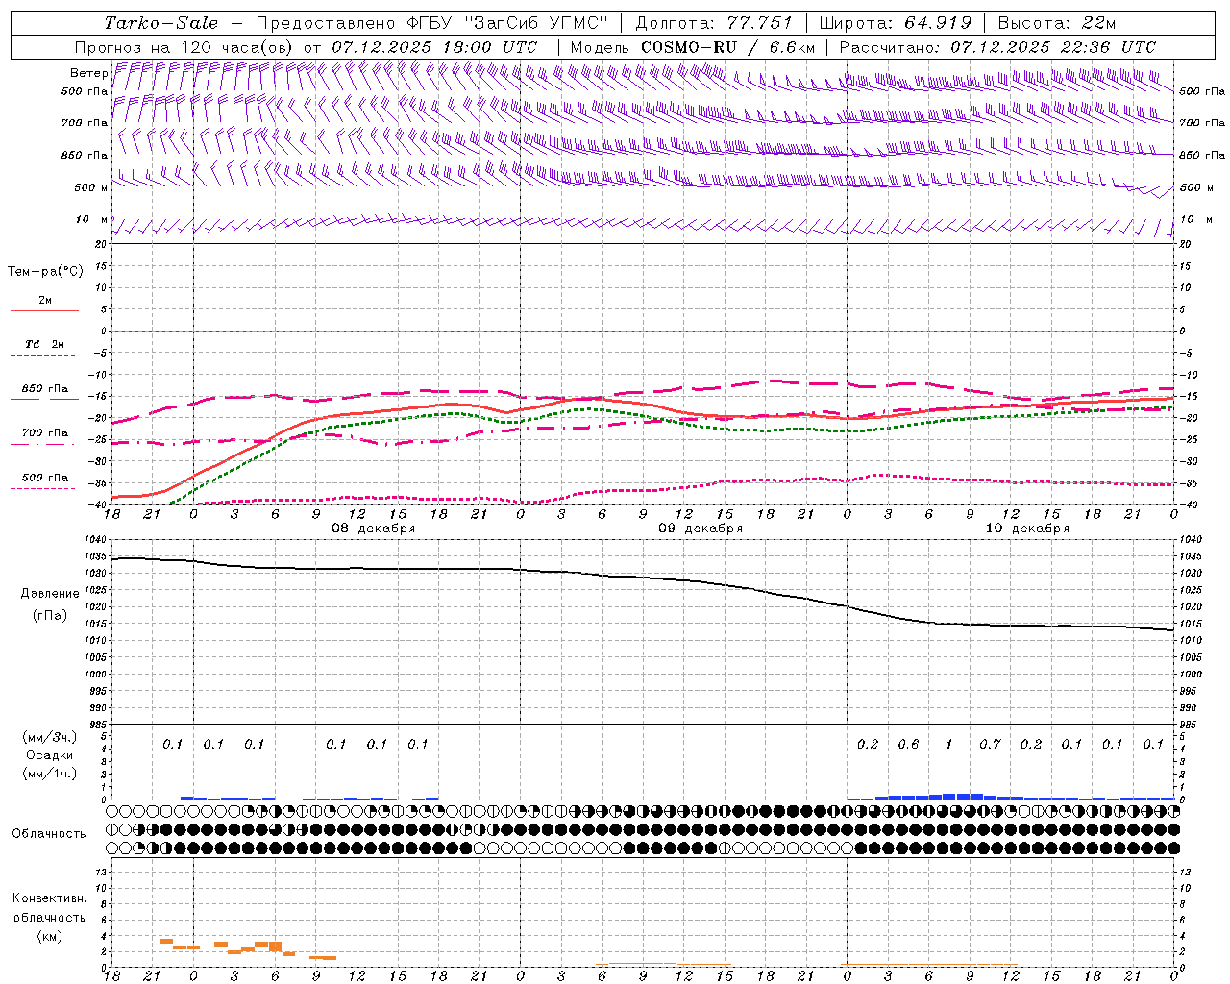Screen dimensions: 1230x984
Task: Click the precipitation value "1" on 10 декабря
Action: (949, 745)
